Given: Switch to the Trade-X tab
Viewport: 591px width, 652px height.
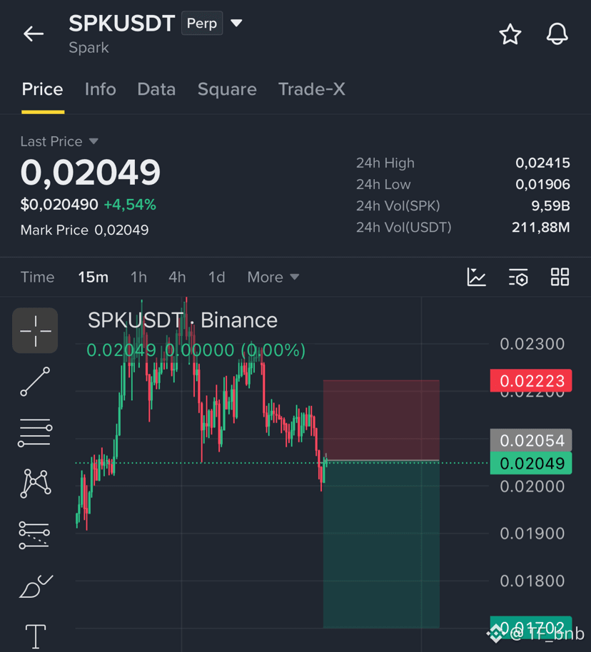Looking at the screenshot, I should 312,89.
